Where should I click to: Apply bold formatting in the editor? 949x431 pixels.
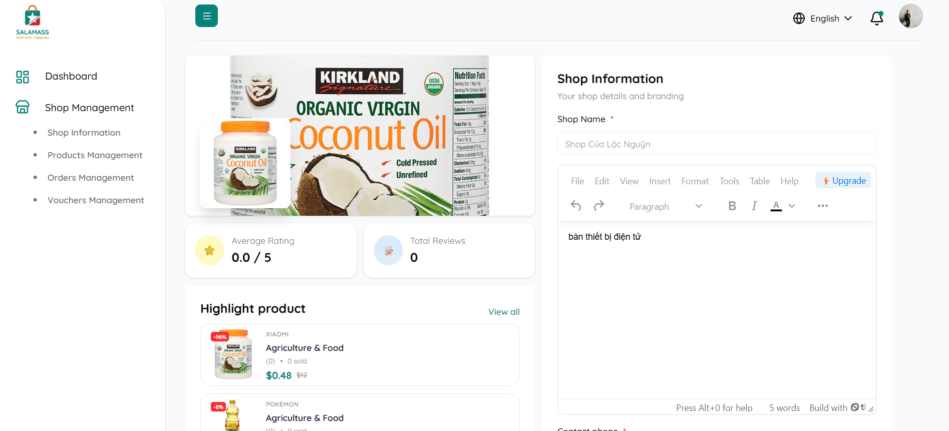click(x=732, y=206)
